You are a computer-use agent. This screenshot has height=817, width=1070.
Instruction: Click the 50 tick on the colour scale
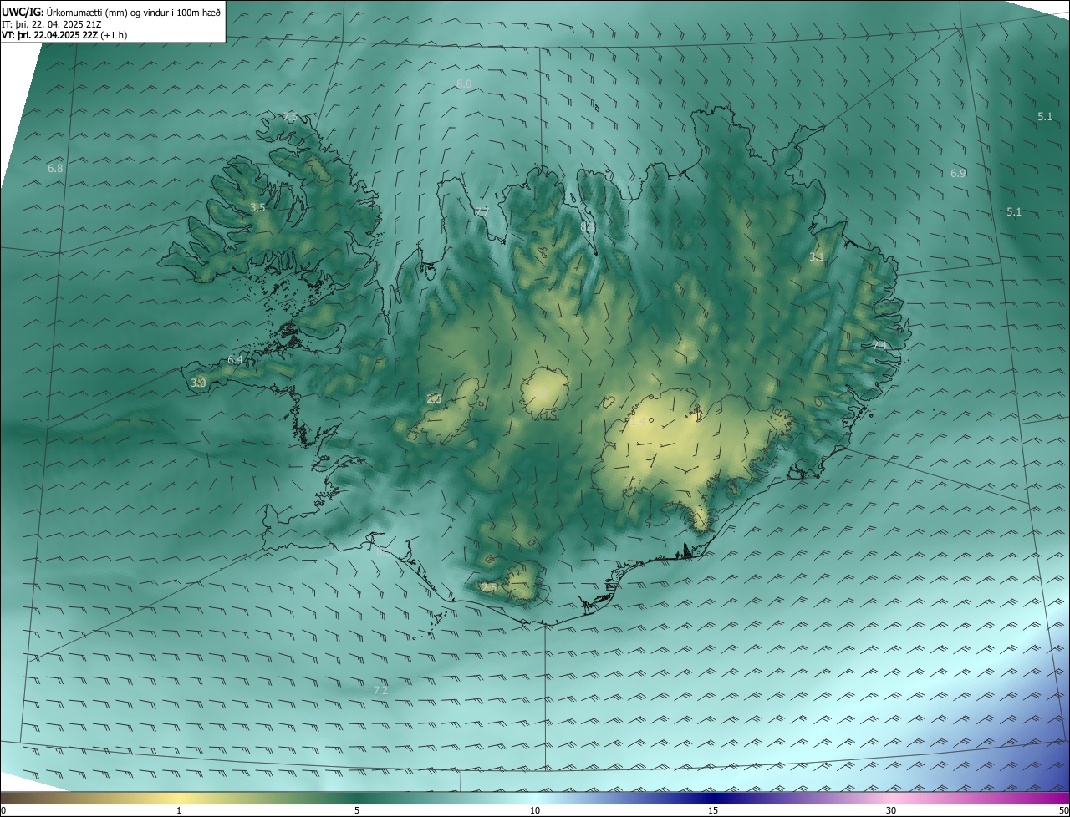click(x=1063, y=810)
